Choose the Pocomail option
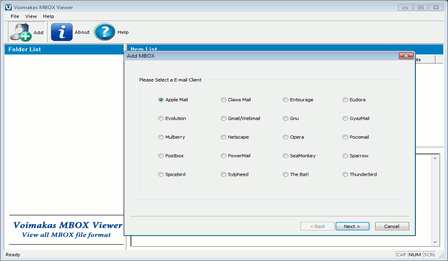 click(x=345, y=137)
